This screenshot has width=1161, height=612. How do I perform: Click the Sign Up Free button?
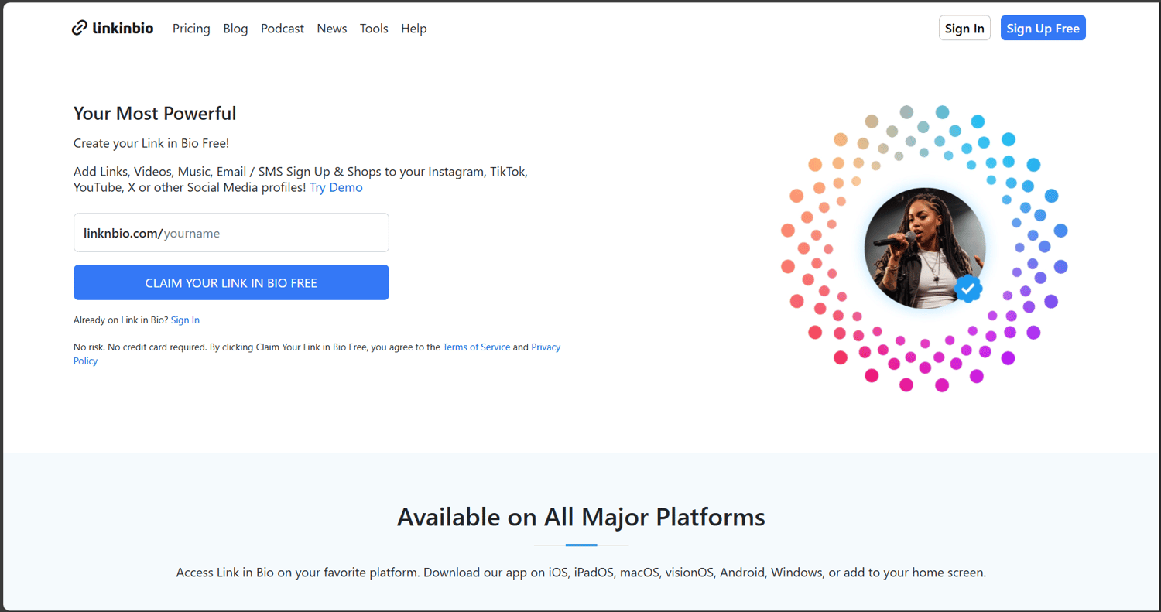(1043, 29)
